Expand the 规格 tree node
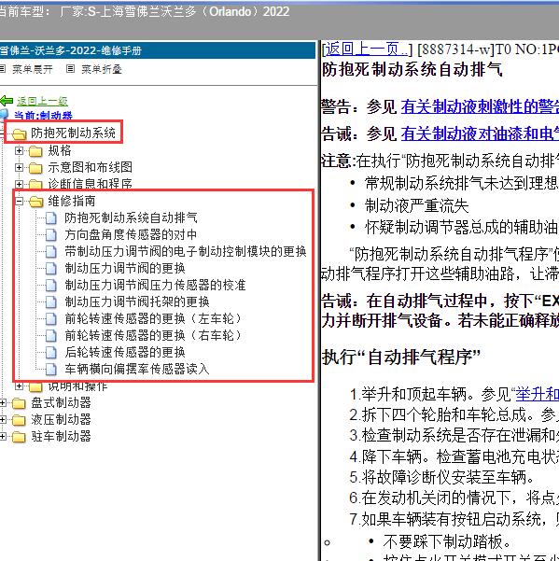This screenshot has width=559, height=561. tap(19, 151)
